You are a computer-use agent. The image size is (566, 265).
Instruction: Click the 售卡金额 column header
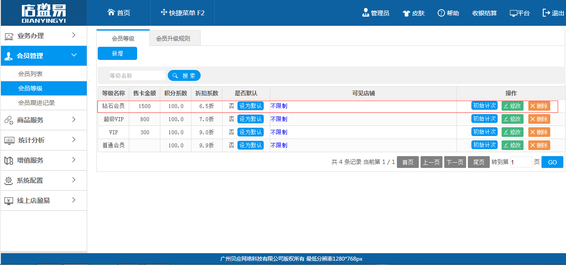(x=145, y=93)
